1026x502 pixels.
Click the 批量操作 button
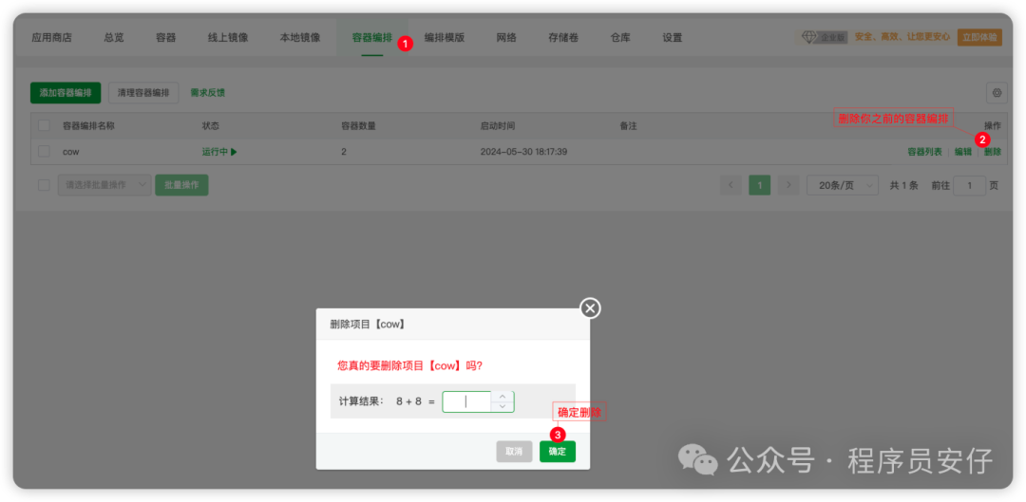[x=181, y=185]
